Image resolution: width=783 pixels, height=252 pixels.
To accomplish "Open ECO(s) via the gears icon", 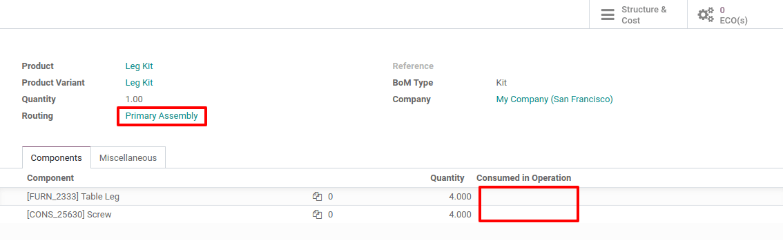I will pyautogui.click(x=706, y=14).
